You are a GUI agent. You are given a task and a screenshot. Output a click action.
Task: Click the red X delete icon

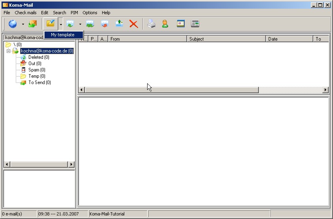pyautogui.click(x=134, y=24)
